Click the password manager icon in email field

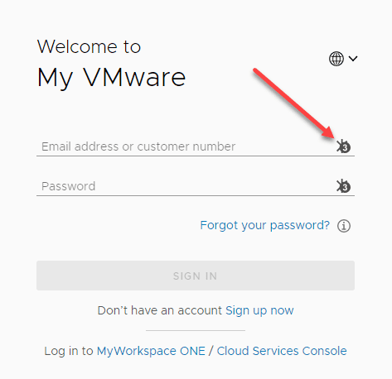tap(343, 146)
